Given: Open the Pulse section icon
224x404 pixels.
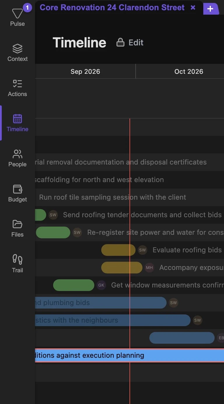Looking at the screenshot, I should [x=17, y=13].
